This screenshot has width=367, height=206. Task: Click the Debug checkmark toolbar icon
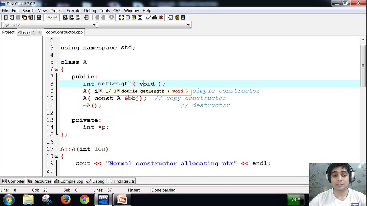click(148, 17)
